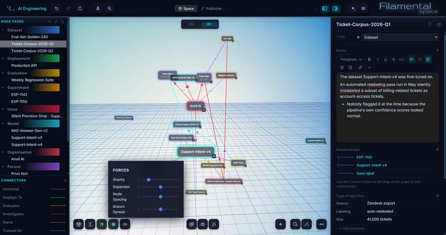
Task: Open the Sana Iqbal relationship link
Action: (x=365, y=173)
